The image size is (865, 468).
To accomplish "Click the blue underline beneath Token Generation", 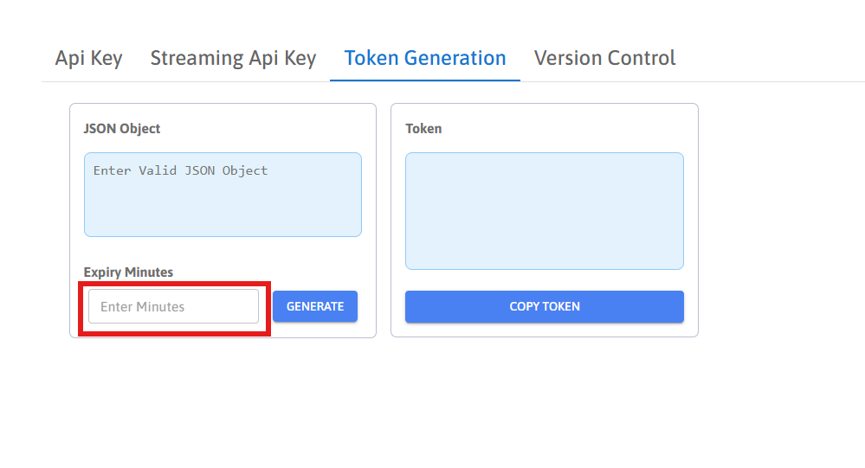I will (x=424, y=80).
